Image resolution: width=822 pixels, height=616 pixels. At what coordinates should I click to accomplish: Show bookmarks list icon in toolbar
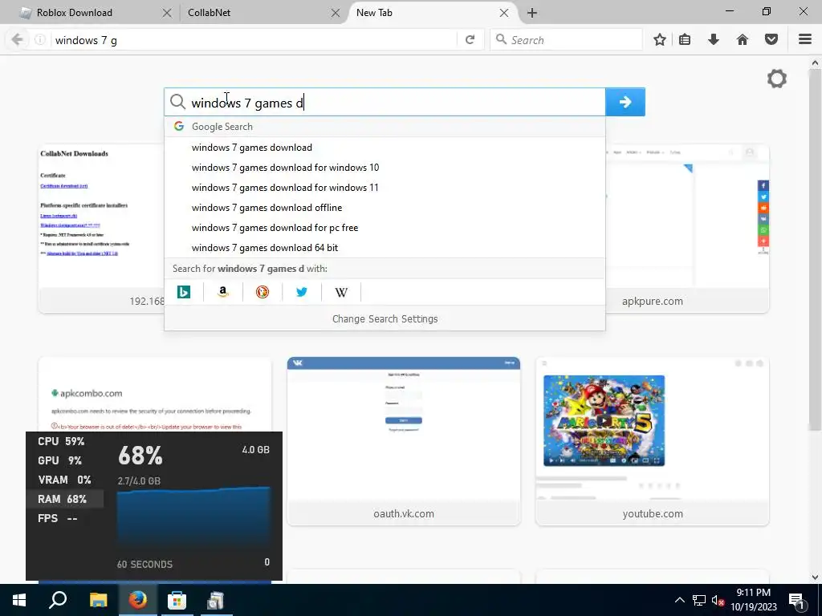685,40
